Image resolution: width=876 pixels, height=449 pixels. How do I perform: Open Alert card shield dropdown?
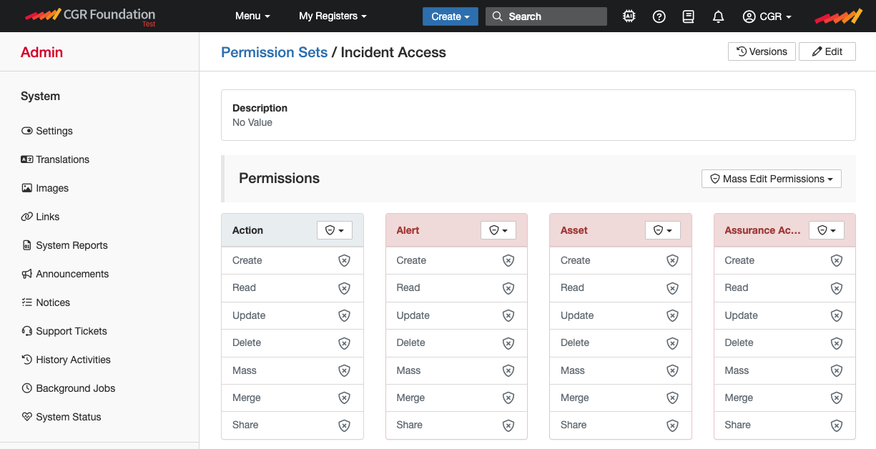[x=498, y=230]
